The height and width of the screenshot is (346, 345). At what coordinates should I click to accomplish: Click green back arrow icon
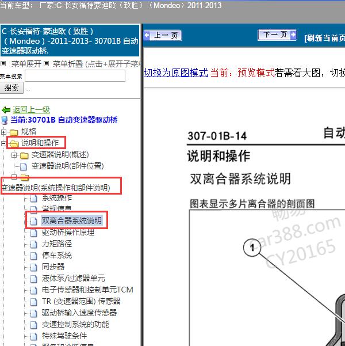[x=6, y=109]
